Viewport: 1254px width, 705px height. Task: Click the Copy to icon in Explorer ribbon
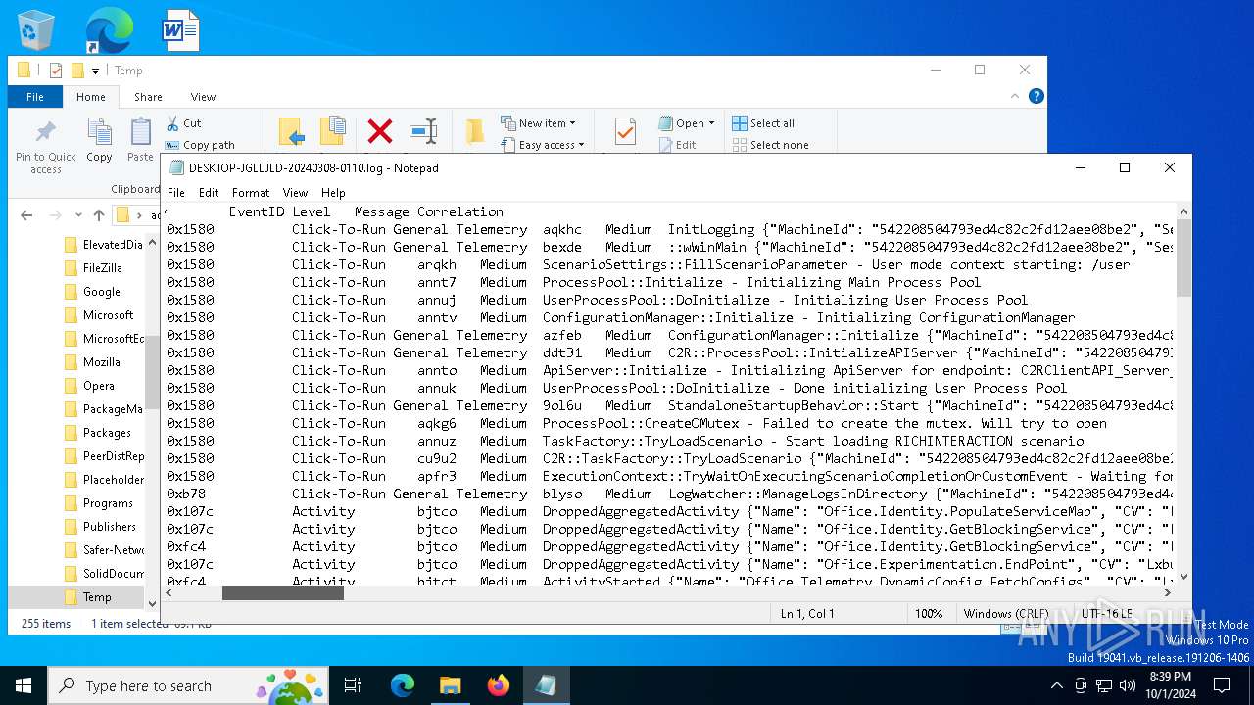pos(333,131)
